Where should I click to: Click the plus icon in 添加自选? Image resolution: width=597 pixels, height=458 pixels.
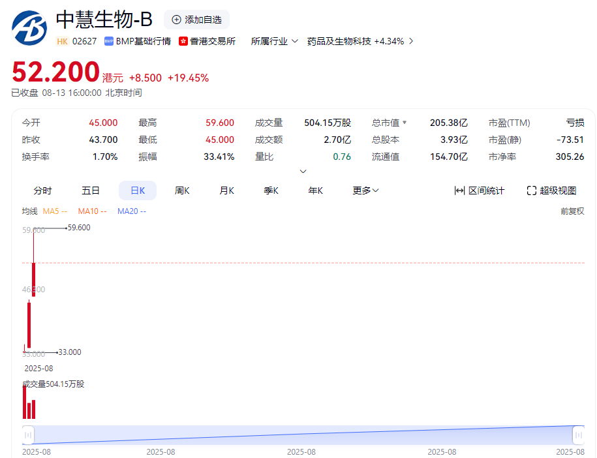176,20
